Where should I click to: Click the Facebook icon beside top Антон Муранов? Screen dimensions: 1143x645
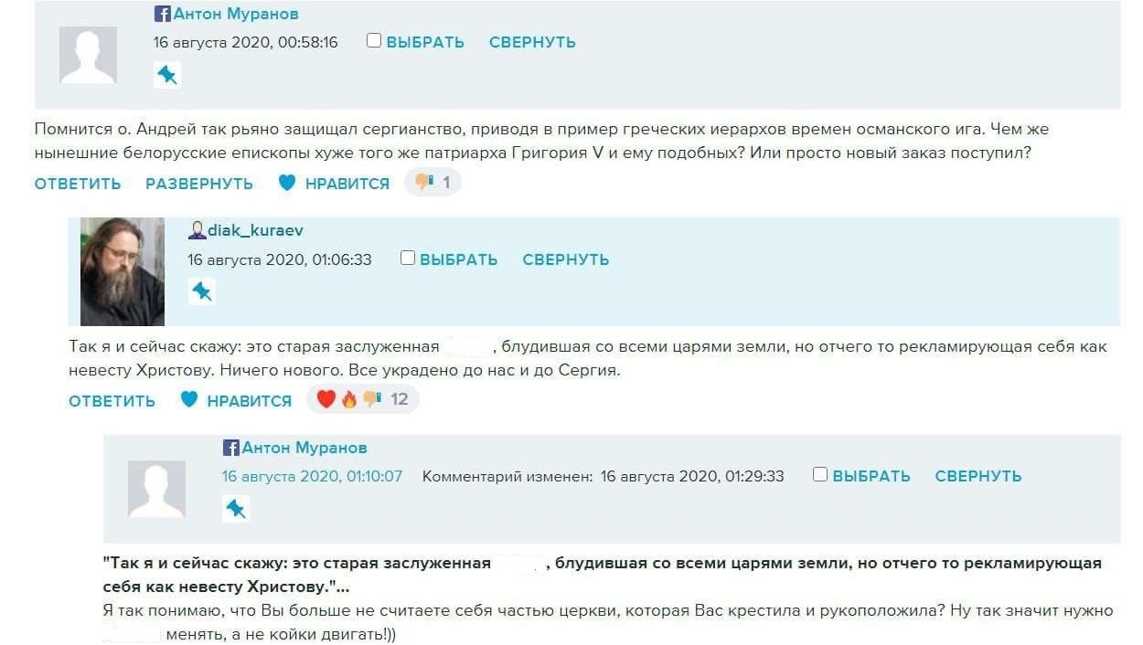pos(163,14)
